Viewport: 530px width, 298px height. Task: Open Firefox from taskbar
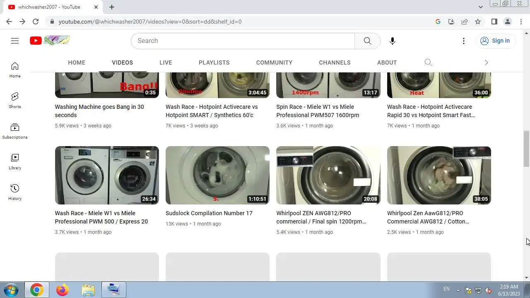(x=63, y=290)
